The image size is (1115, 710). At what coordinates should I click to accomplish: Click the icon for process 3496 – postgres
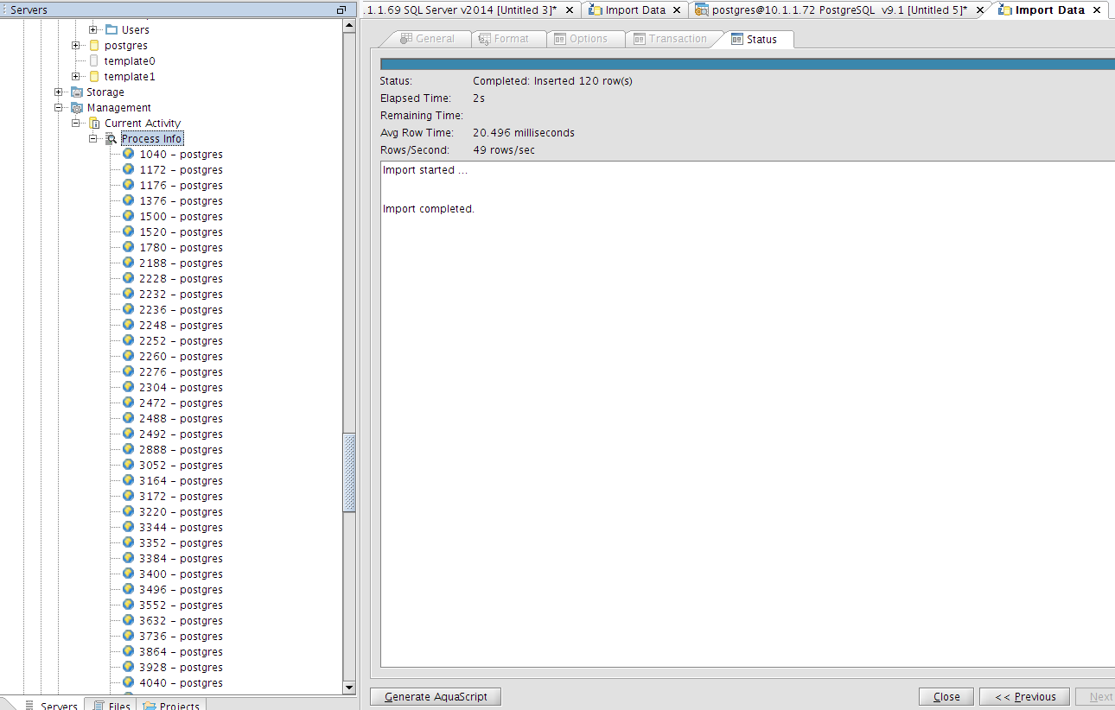[x=129, y=589]
